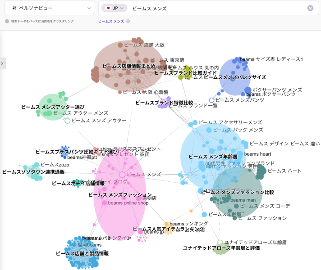The image size is (321, 270).
Task: Select the ユナイテッドアローズ年齢層と評価 cluster label
Action: click(x=221, y=248)
